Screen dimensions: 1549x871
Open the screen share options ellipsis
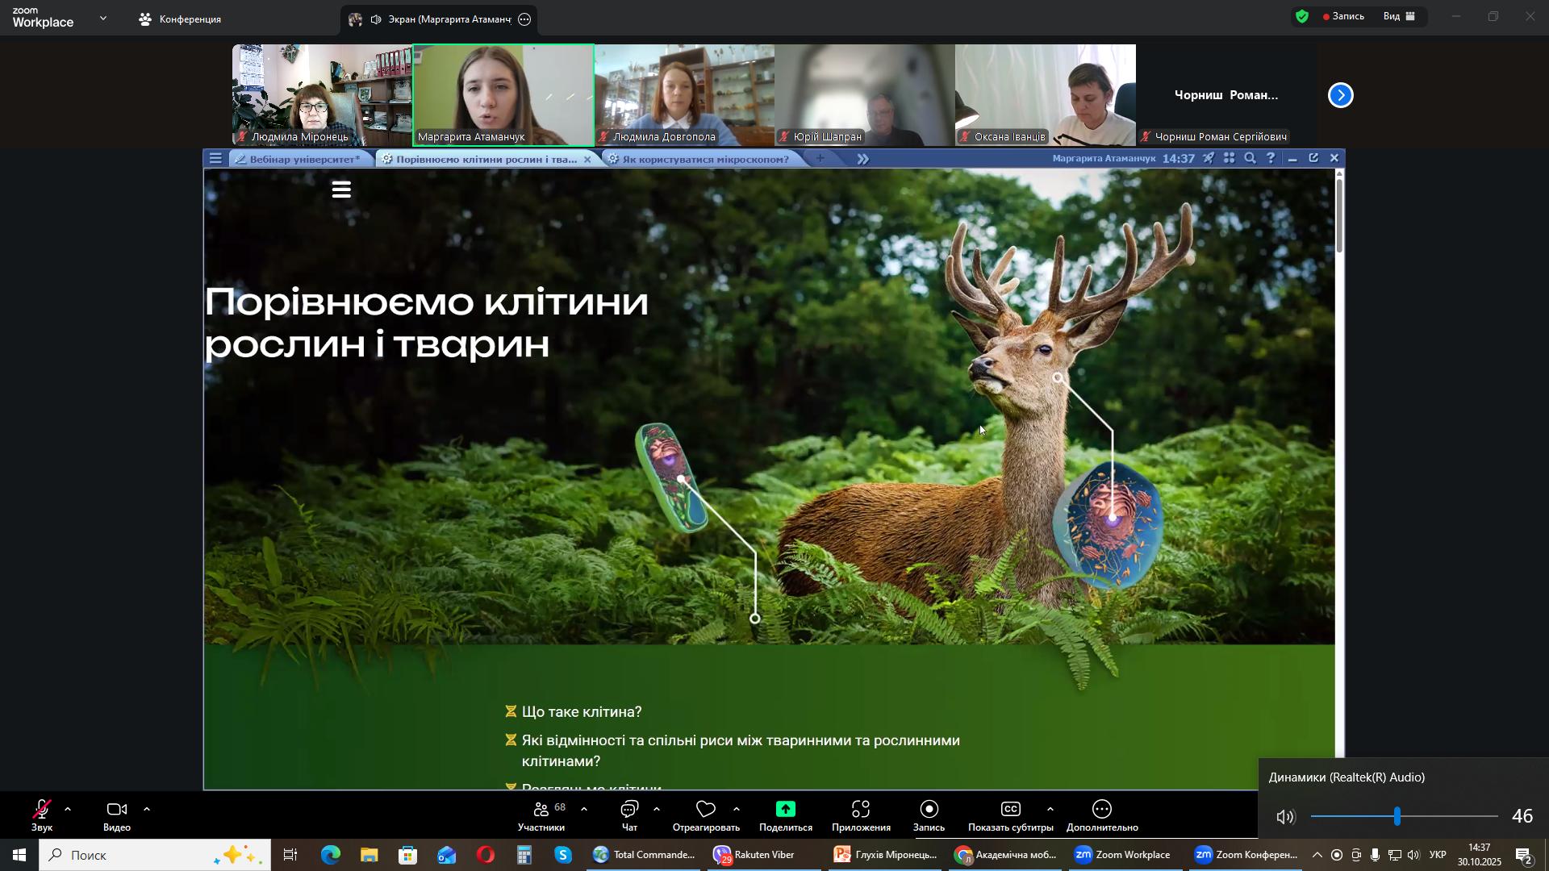coord(524,19)
